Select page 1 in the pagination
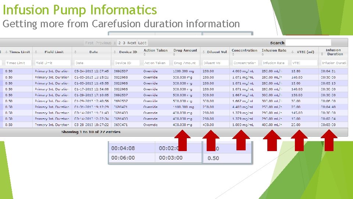The image size is (353, 199). click(x=115, y=43)
